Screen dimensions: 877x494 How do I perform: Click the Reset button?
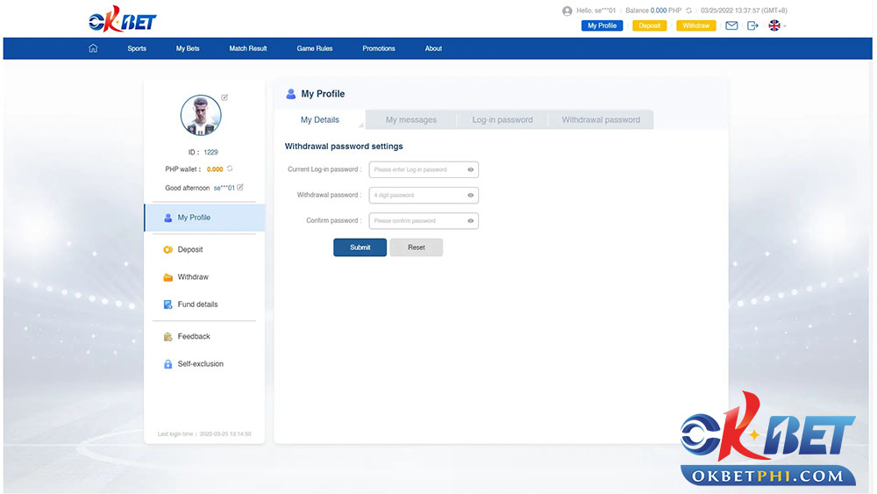click(417, 247)
